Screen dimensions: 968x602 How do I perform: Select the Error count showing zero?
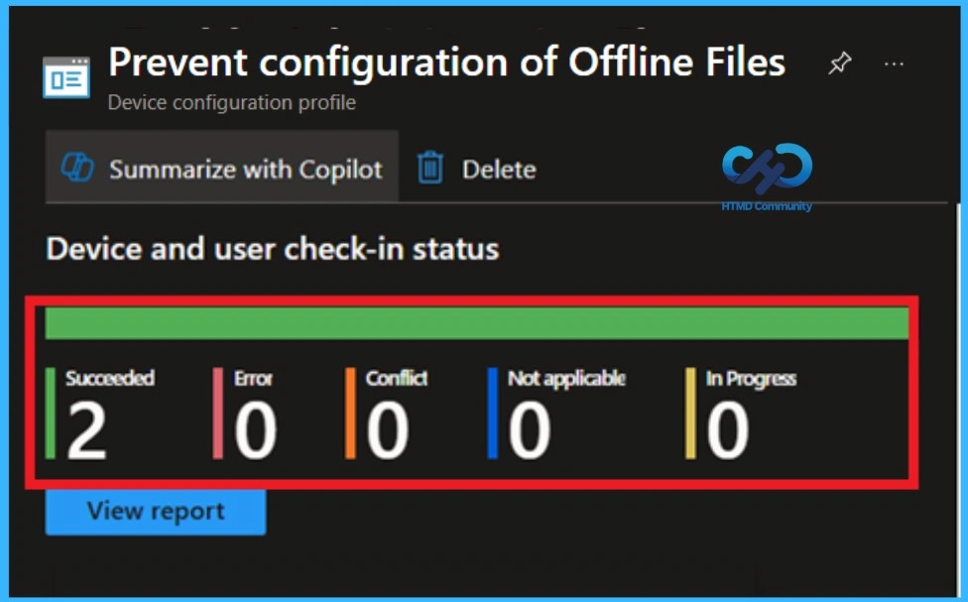[x=256, y=429]
